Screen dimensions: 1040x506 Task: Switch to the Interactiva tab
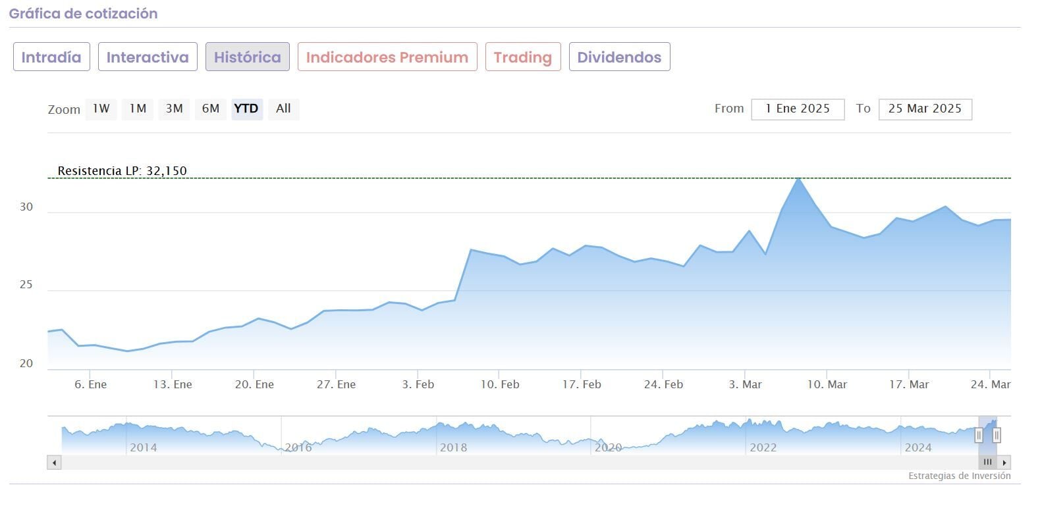pos(148,57)
